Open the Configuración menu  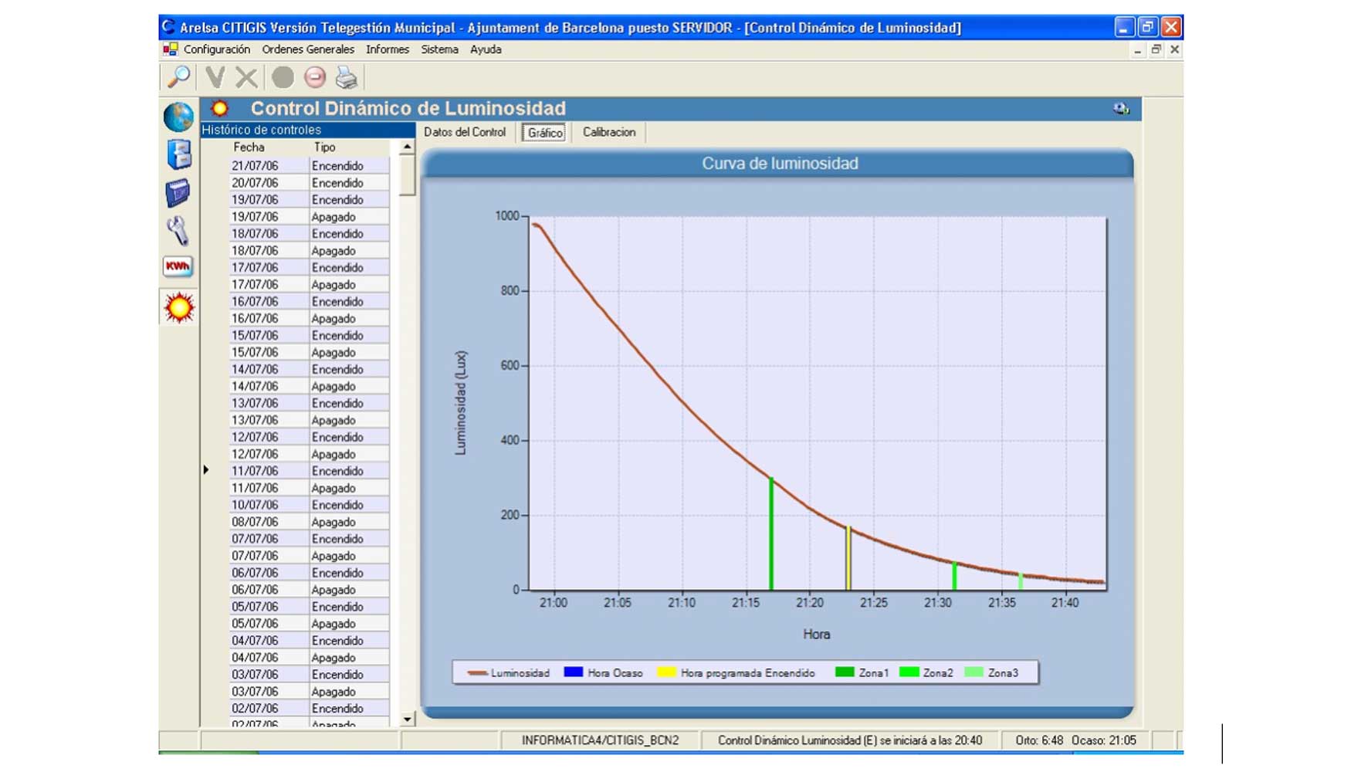pyautogui.click(x=217, y=49)
